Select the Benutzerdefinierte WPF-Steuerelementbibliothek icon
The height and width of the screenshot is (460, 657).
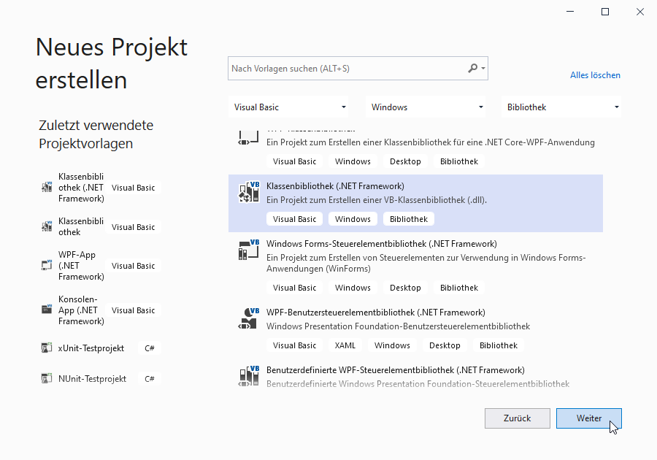coord(248,375)
